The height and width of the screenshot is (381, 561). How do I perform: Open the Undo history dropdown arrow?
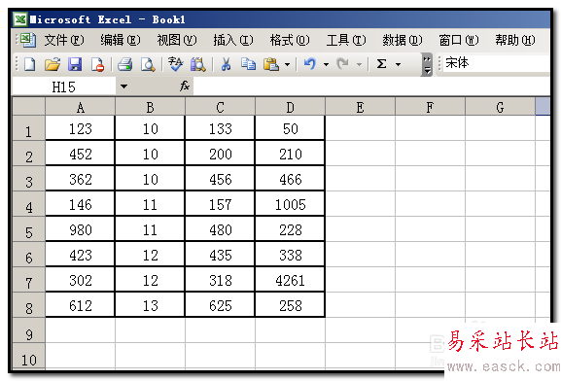click(x=326, y=65)
